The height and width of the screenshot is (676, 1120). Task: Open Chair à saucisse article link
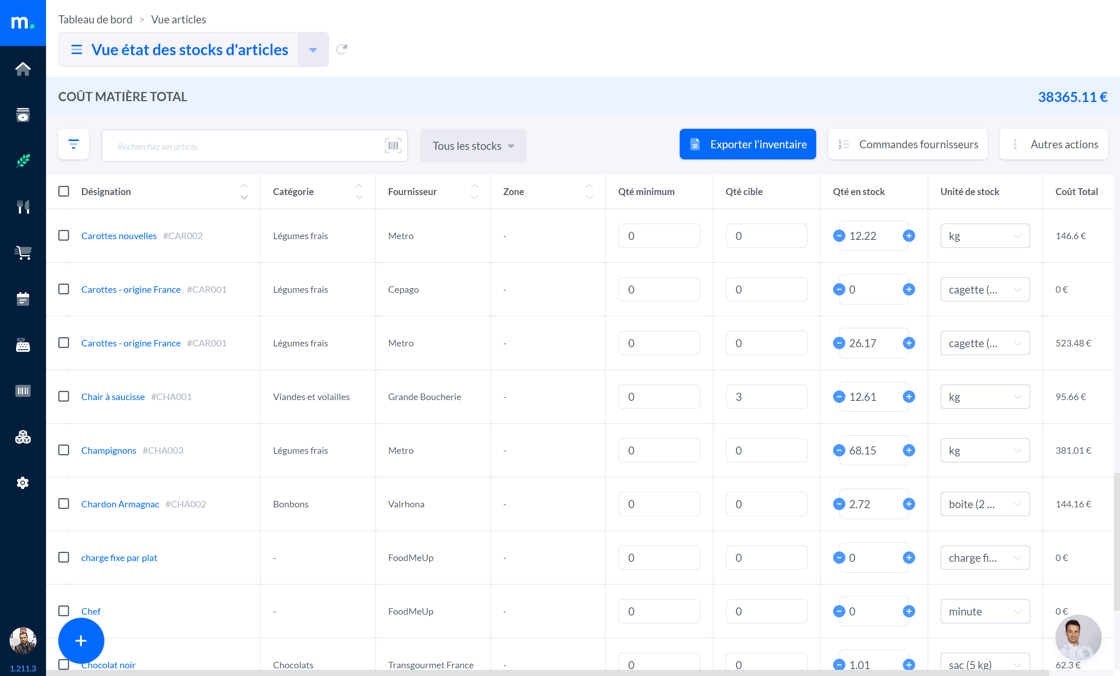pyautogui.click(x=113, y=397)
